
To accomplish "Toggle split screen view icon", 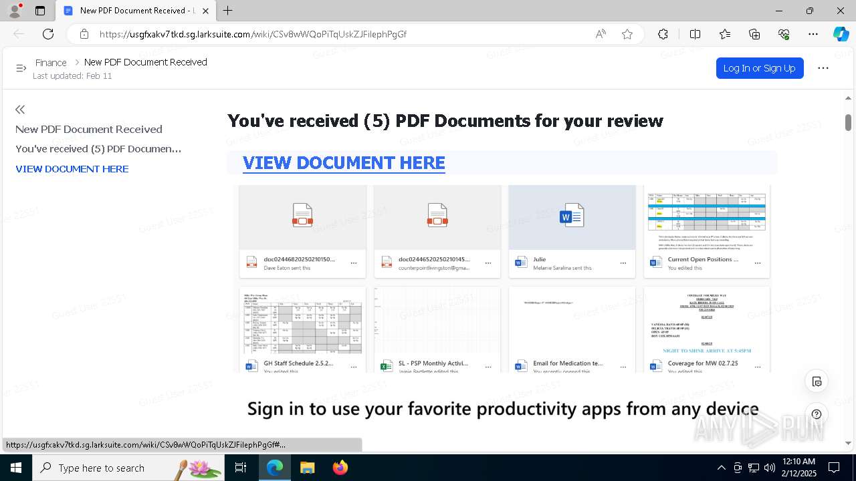I will pyautogui.click(x=695, y=34).
